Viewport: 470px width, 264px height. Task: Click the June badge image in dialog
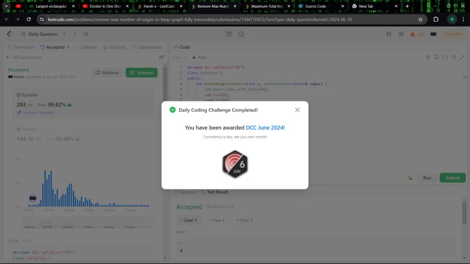[235, 164]
